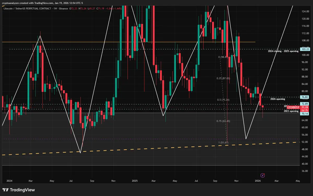Click the 0 (98.8…) Fibonacci level label

[223, 57]
